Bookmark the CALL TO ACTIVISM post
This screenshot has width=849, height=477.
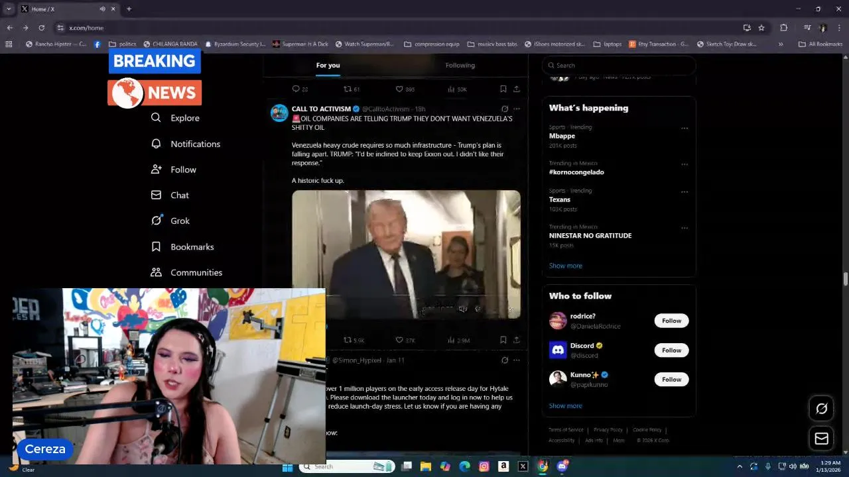(x=503, y=340)
